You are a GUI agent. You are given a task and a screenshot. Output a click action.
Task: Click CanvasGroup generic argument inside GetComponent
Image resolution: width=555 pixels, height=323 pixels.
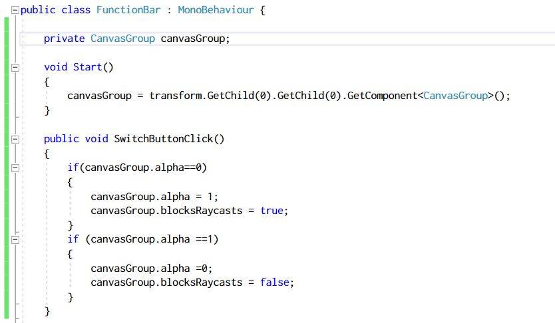455,96
